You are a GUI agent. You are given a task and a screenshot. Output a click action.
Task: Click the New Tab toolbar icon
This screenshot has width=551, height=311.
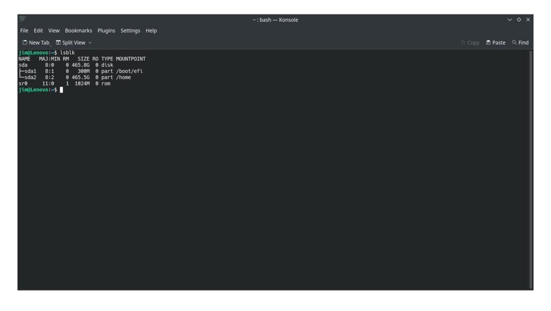point(25,42)
